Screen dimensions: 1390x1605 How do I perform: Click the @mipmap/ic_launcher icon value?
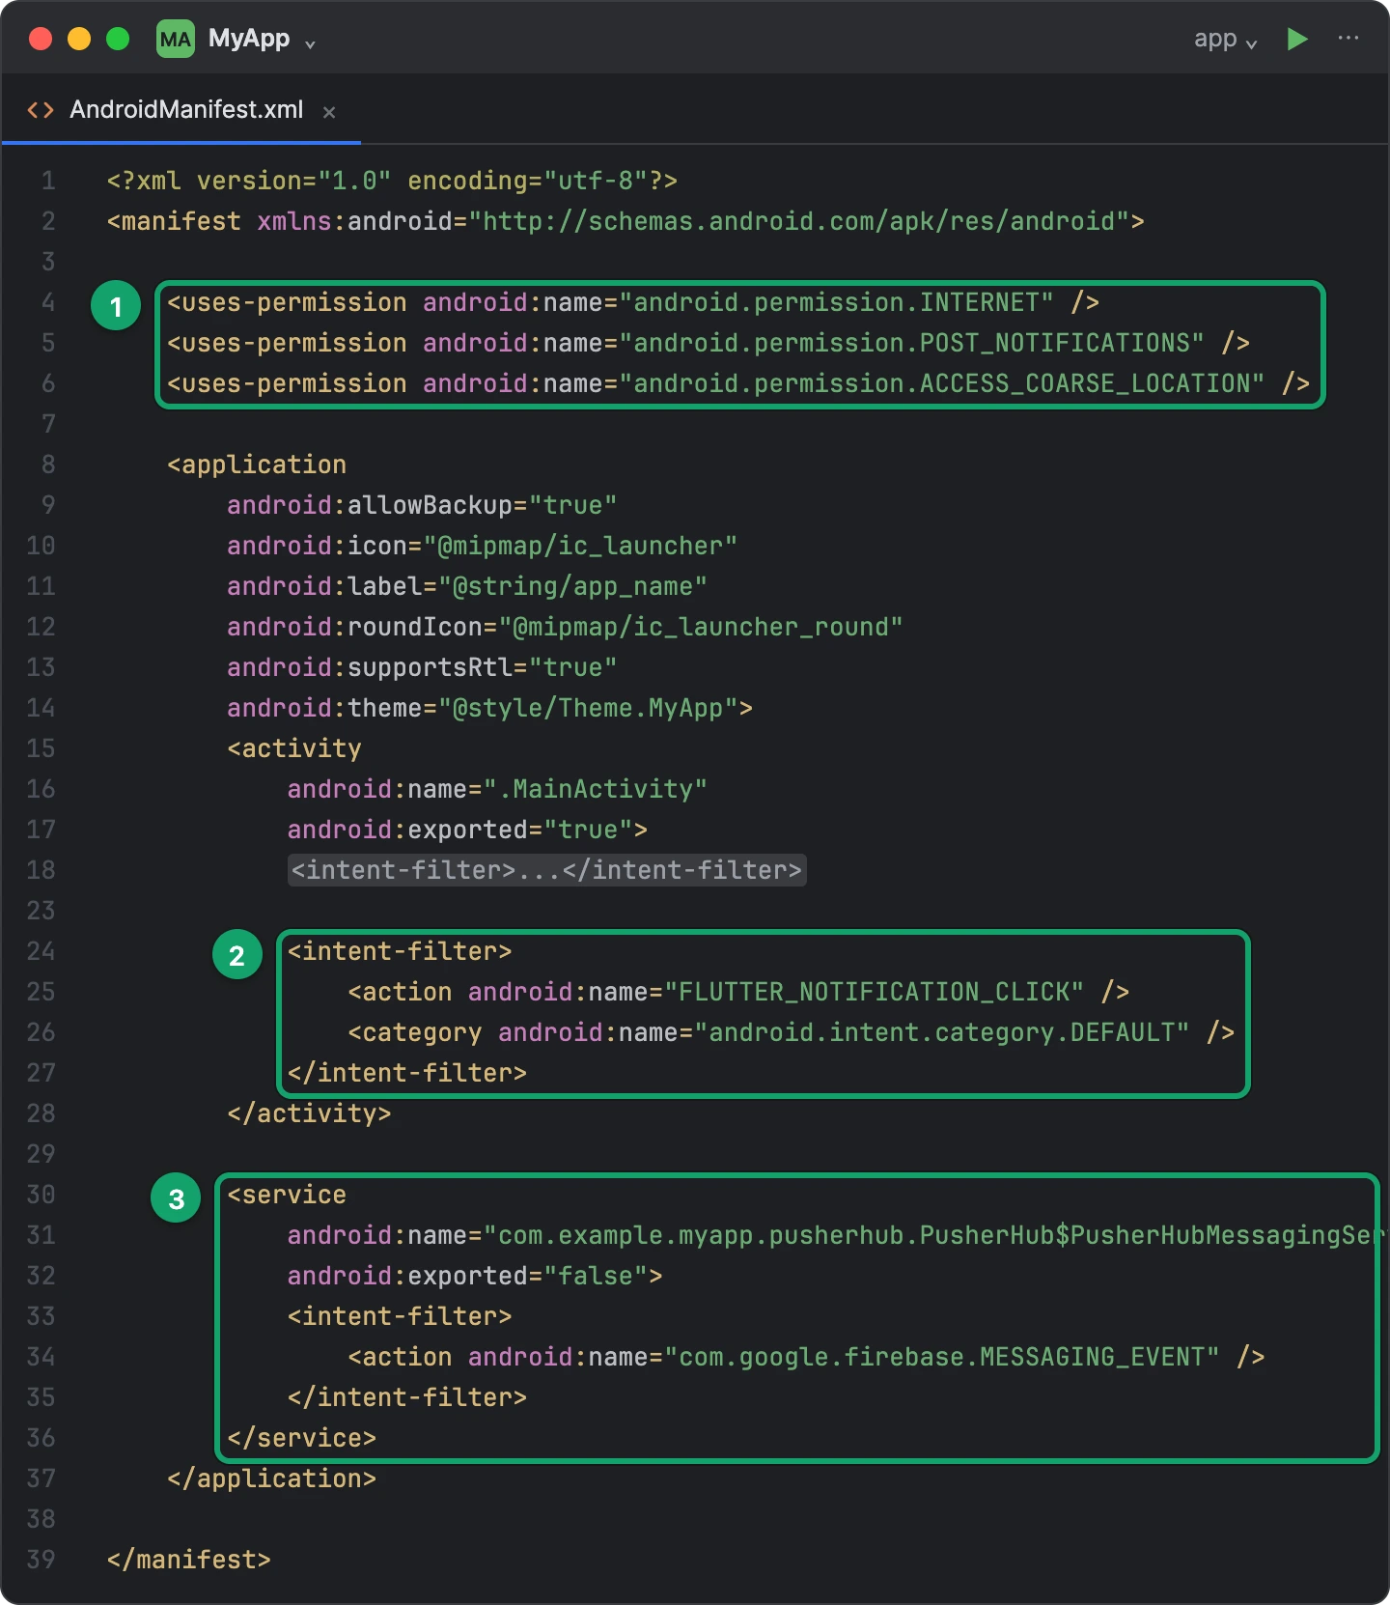[580, 546]
